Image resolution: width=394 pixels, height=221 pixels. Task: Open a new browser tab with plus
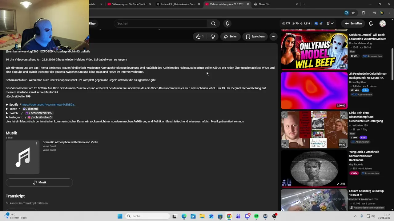tap(304, 4)
